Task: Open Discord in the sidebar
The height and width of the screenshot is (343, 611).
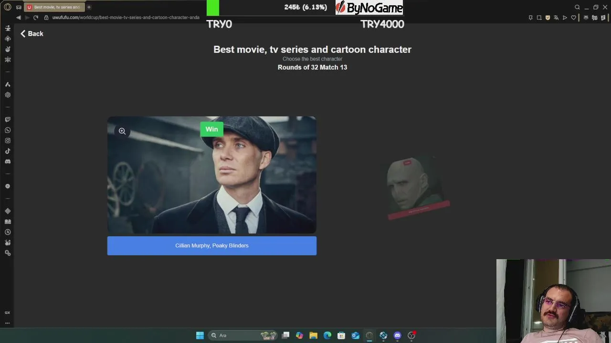Action: tap(8, 161)
